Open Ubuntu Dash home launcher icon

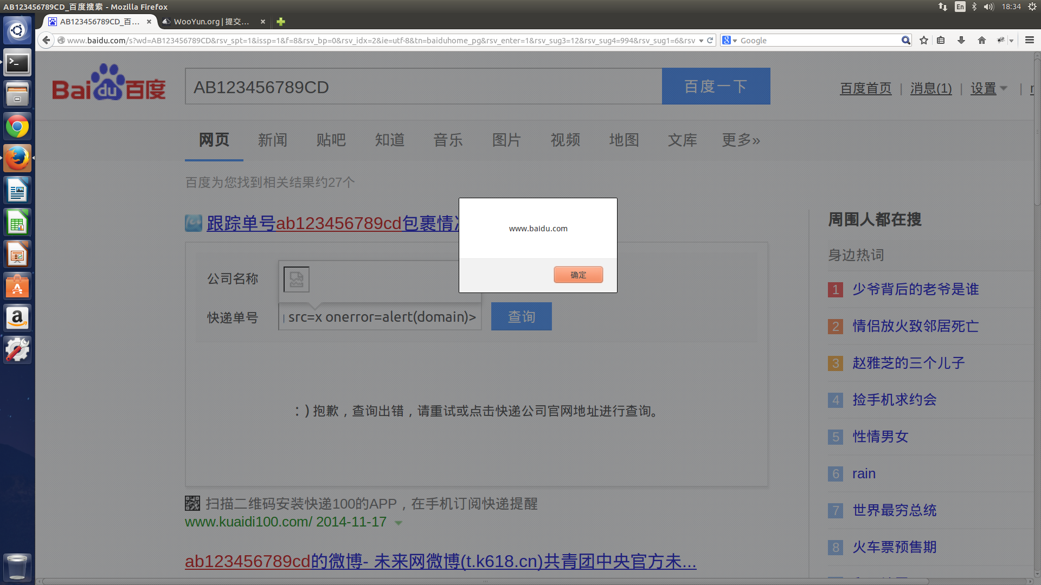click(x=17, y=30)
